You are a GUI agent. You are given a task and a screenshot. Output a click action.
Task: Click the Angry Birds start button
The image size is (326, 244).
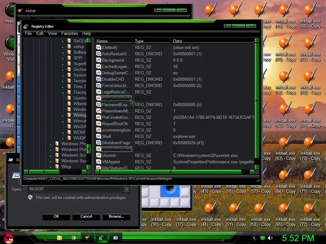[8, 238]
